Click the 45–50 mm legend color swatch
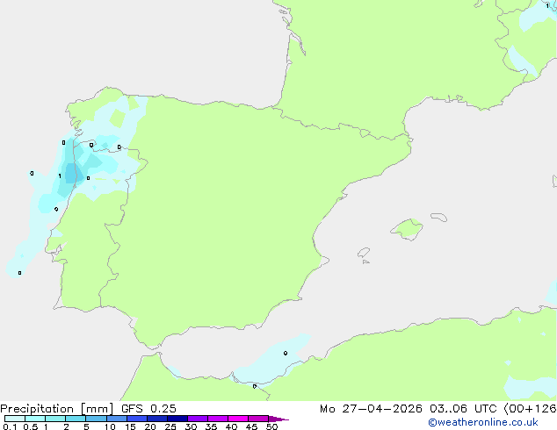This screenshot has width=557, height=430. click(x=258, y=419)
